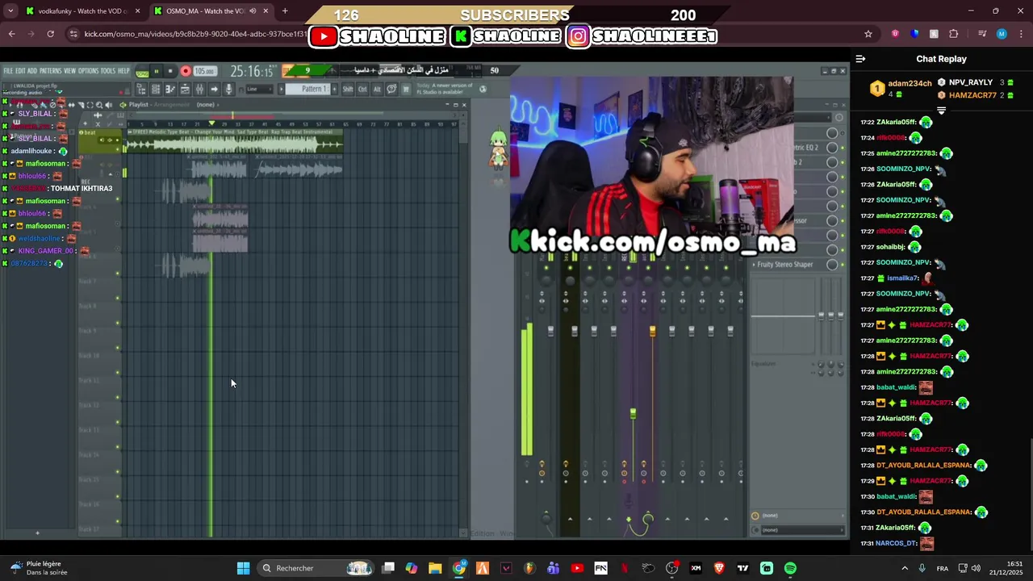Toggle the Alt key button
The width and height of the screenshot is (1033, 581).
376,89
